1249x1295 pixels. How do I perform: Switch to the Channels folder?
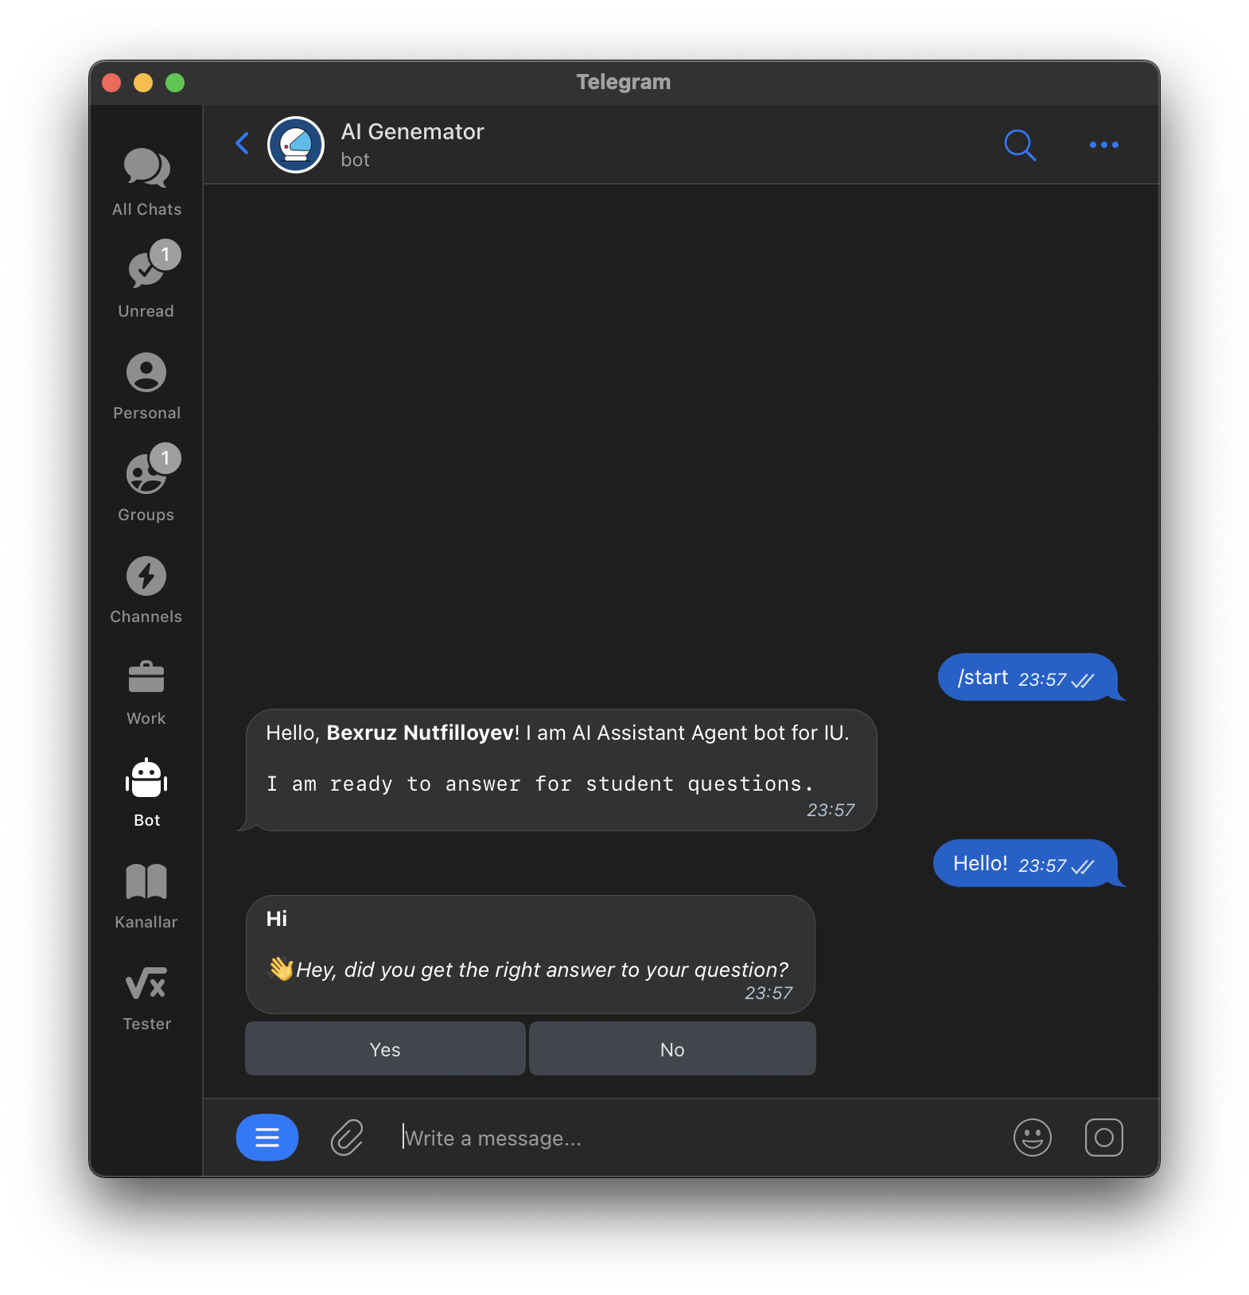click(146, 590)
